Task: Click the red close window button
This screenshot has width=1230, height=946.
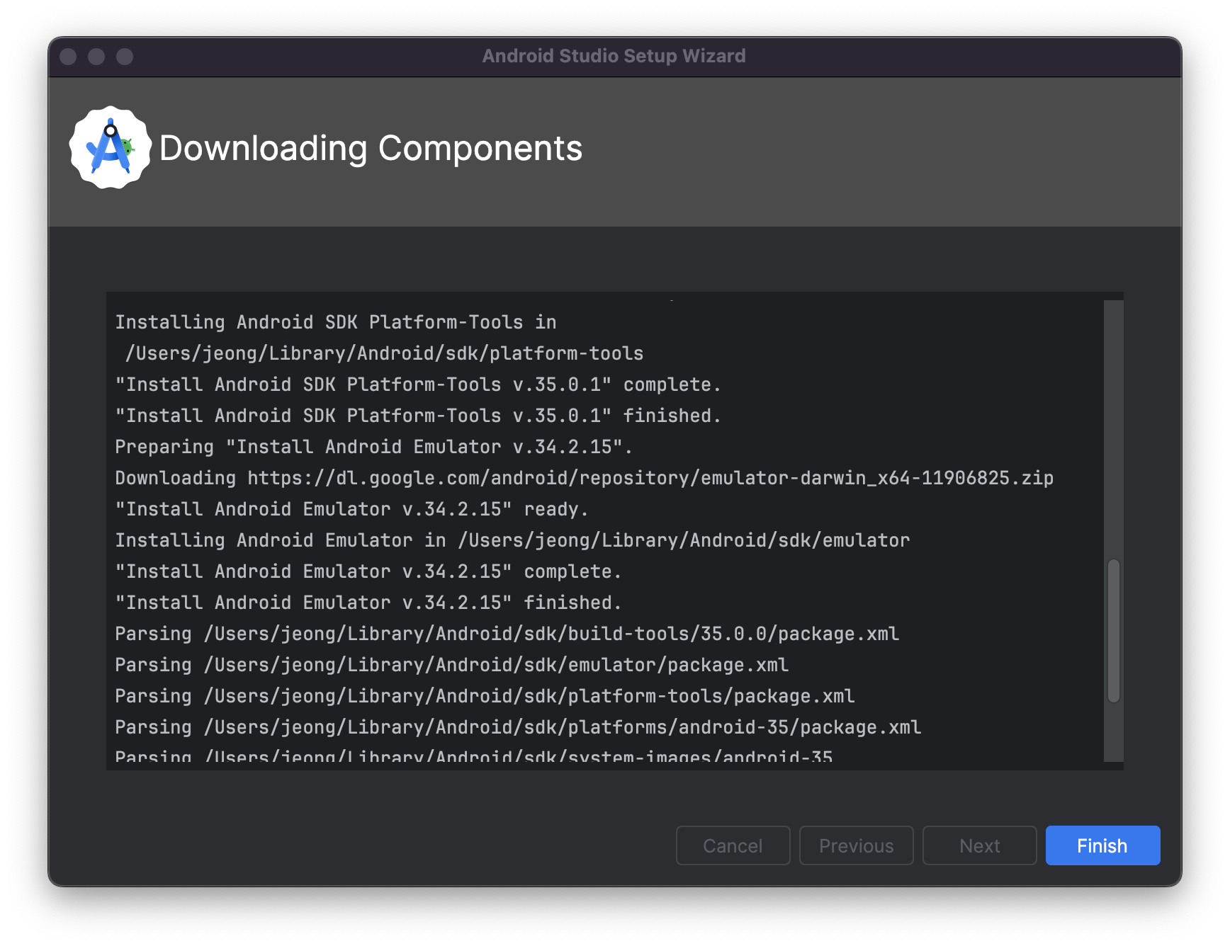Action: (68, 57)
